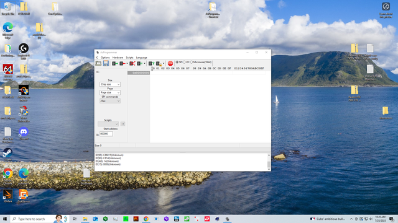Click log line ID(15) 0000(Unknown)
Image resolution: width=398 pixels, height=223 pixels.
(108, 164)
